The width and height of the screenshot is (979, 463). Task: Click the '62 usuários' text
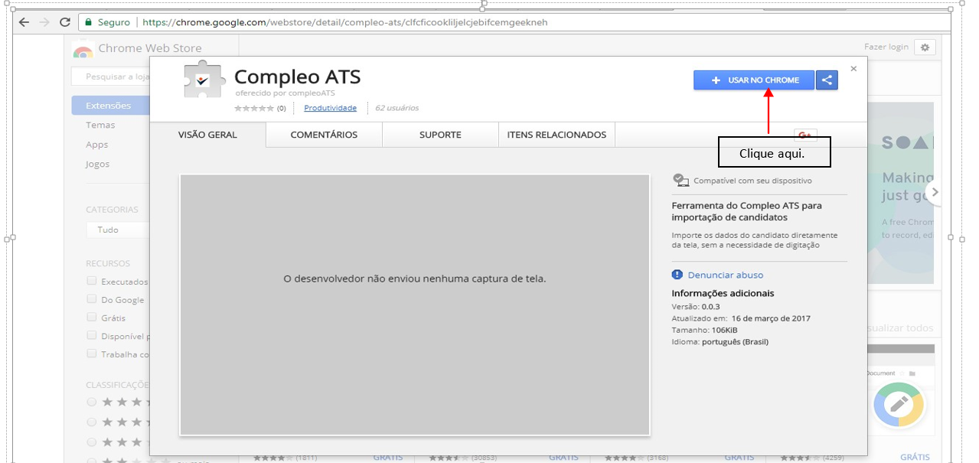pyautogui.click(x=396, y=108)
